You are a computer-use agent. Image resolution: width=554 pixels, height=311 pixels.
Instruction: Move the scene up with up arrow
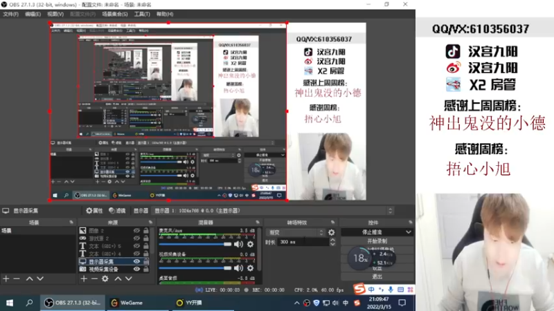click(x=29, y=279)
